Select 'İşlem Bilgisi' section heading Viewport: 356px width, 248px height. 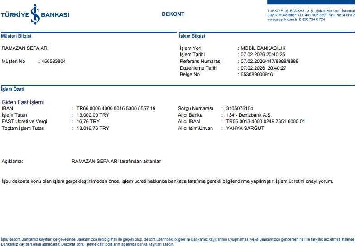(x=192, y=36)
